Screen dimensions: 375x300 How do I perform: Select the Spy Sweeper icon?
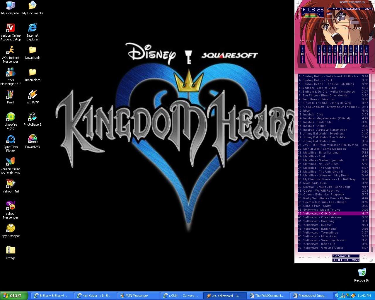pos(11,231)
